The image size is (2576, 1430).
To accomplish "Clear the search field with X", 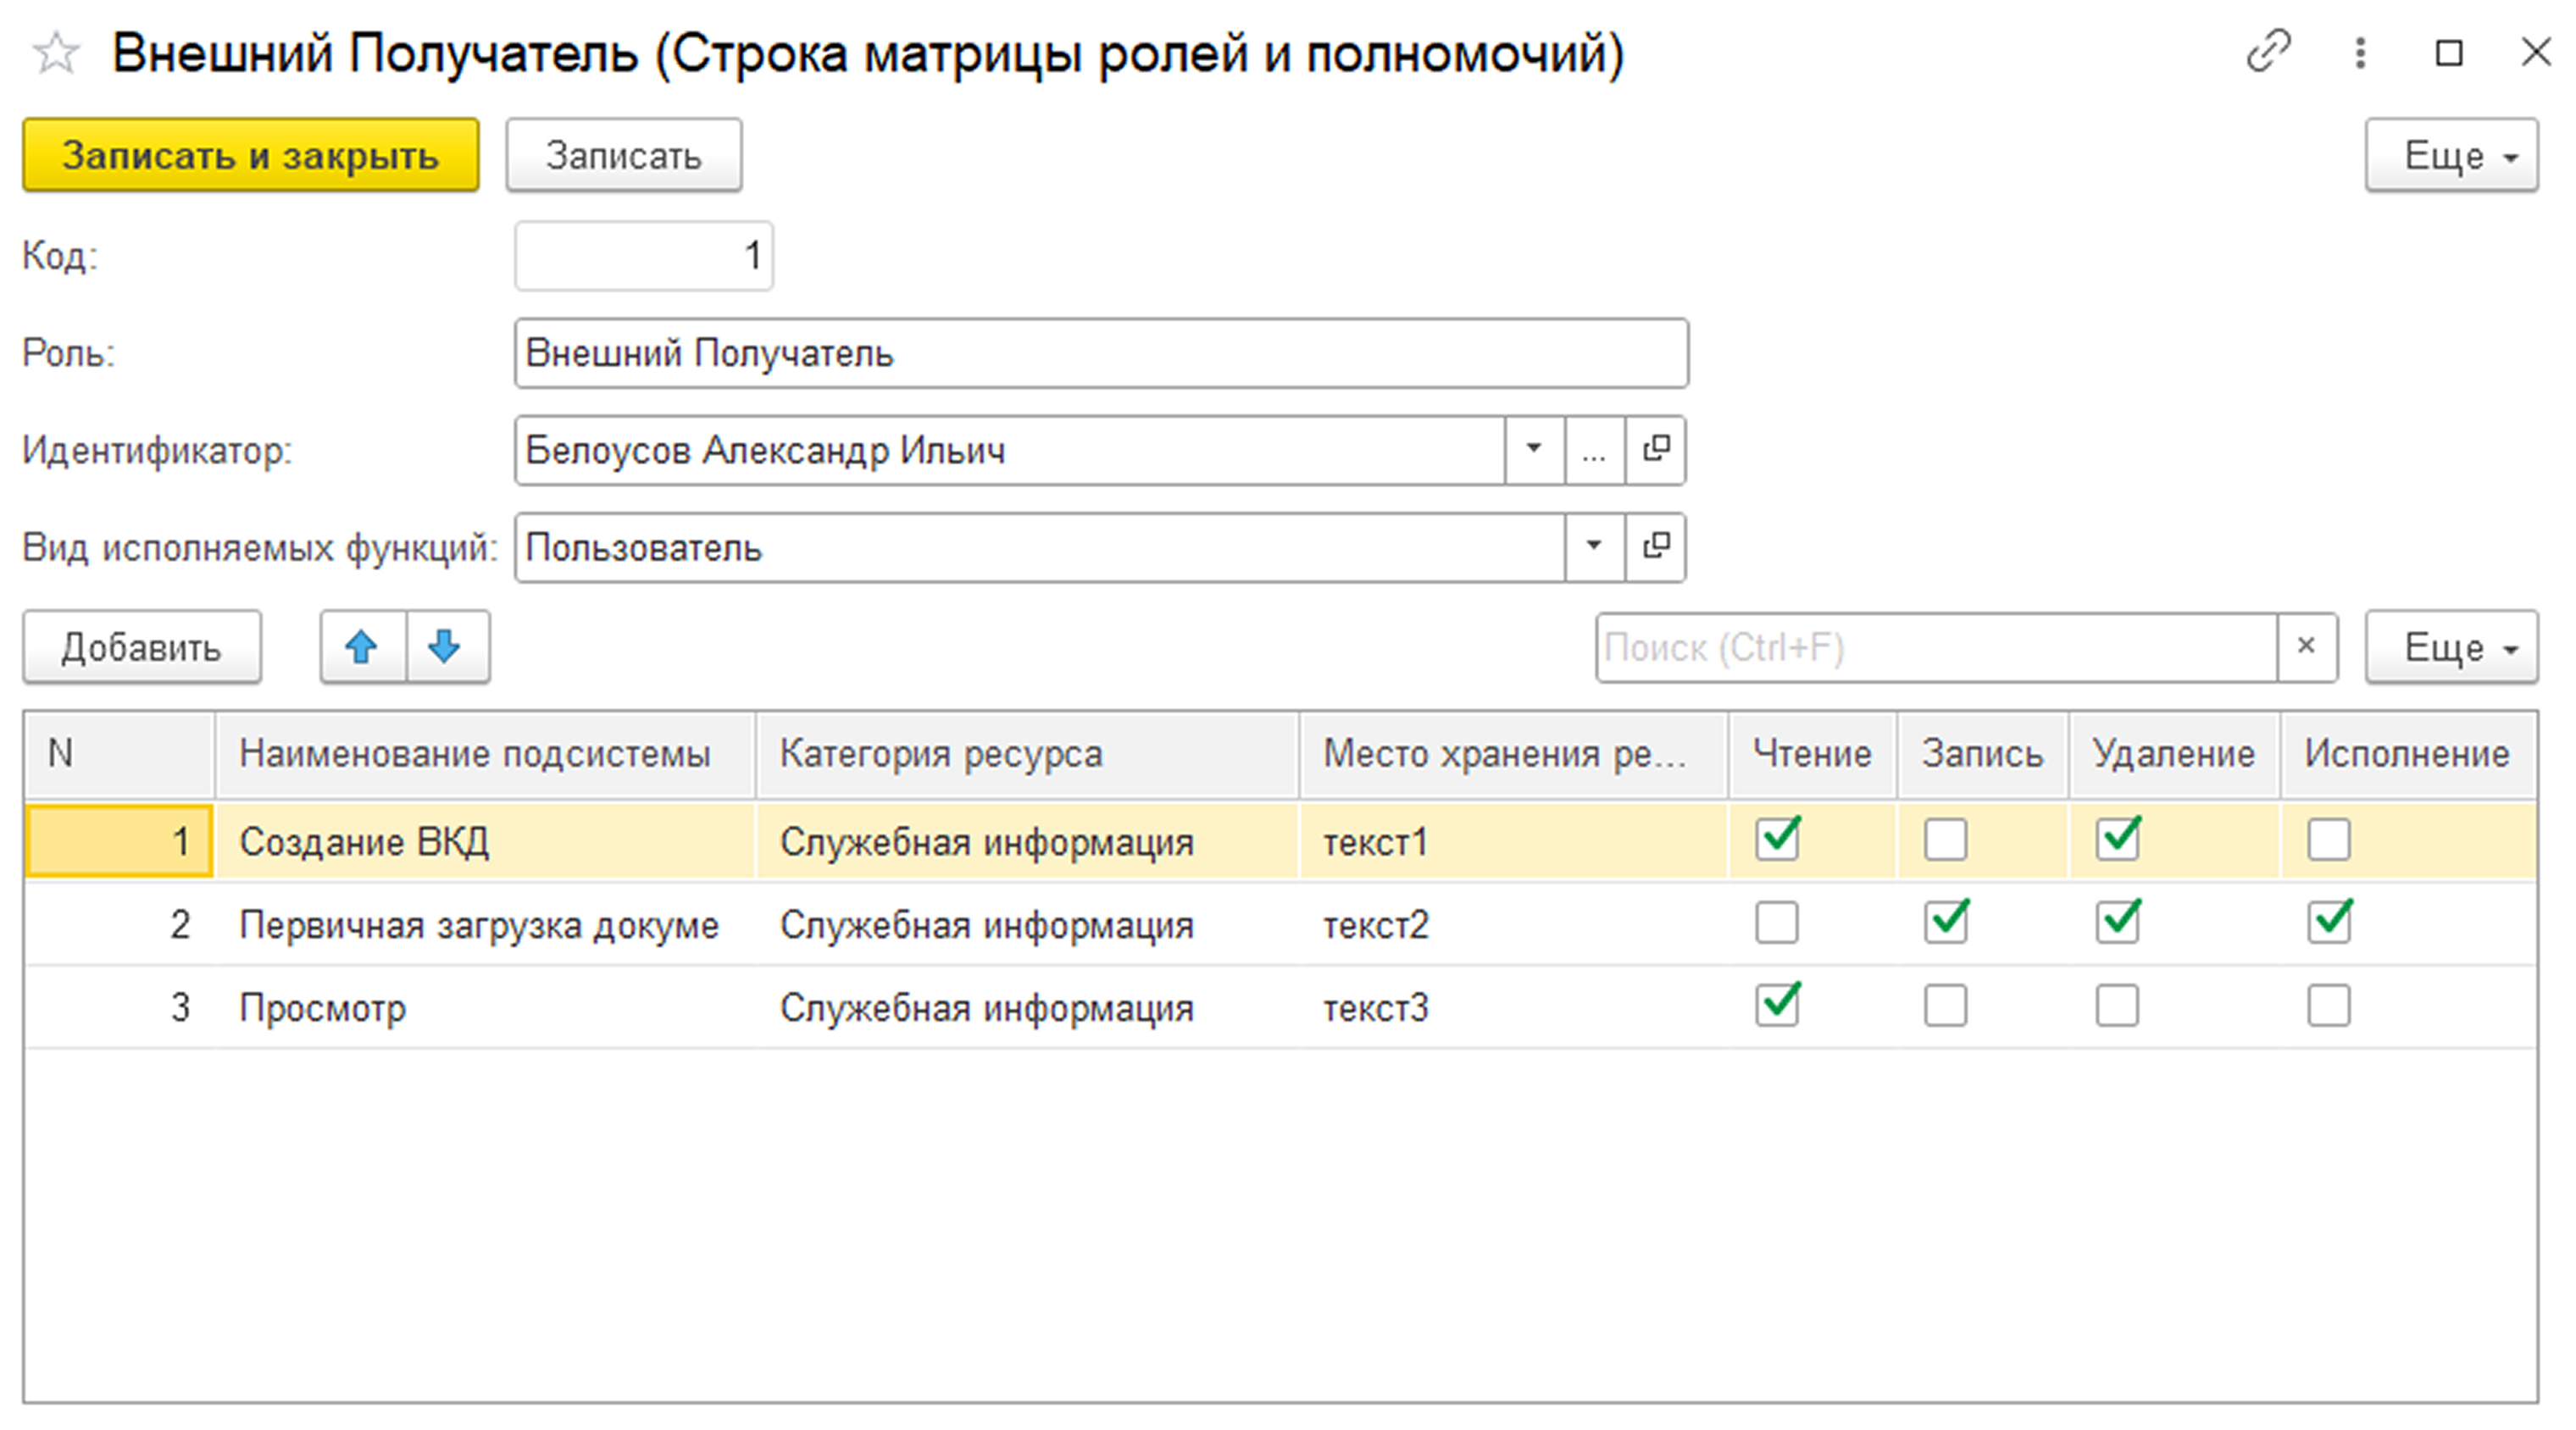I will (2306, 648).
